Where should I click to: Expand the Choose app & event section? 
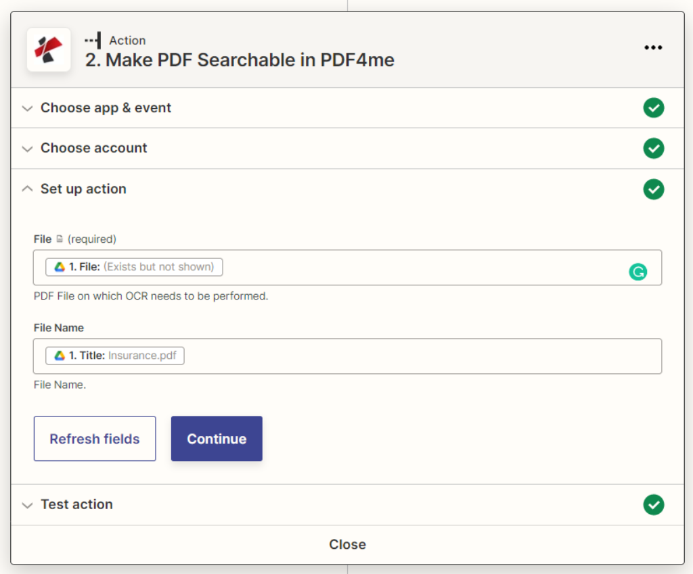pyautogui.click(x=27, y=108)
